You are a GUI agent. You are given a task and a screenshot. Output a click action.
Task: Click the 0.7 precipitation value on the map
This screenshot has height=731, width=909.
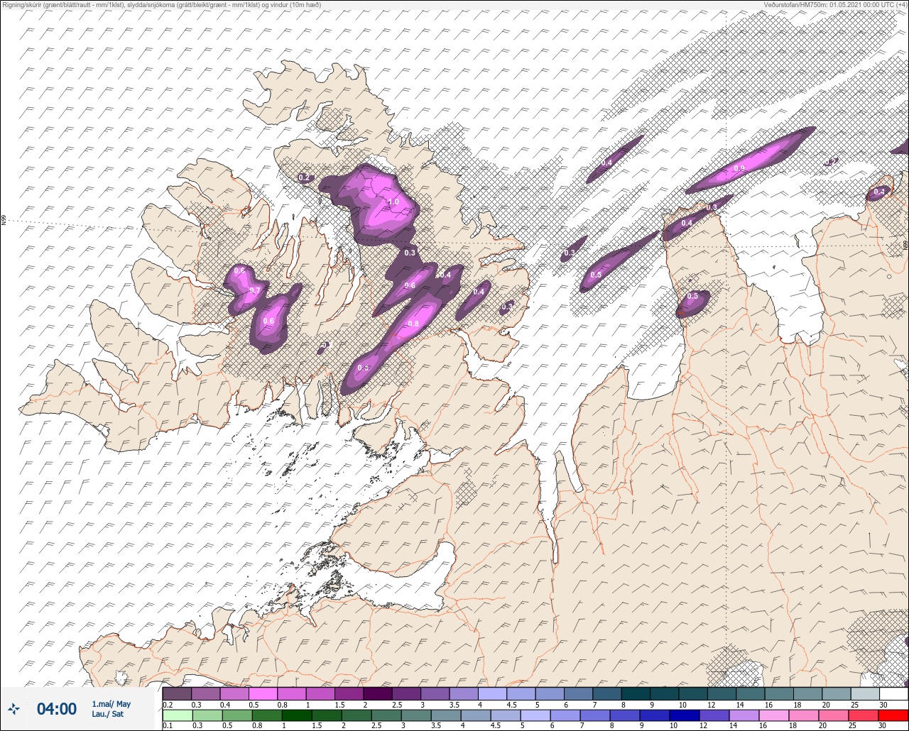pyautogui.click(x=255, y=291)
